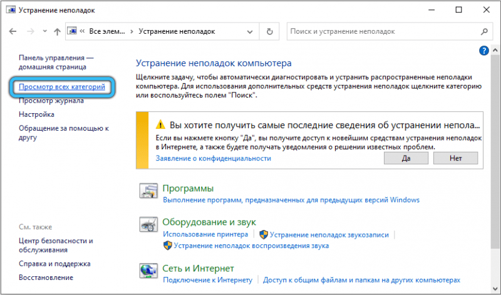Click the 'Сеть и Интернет' globe icon
This screenshot has width=501, height=295.
(x=148, y=271)
